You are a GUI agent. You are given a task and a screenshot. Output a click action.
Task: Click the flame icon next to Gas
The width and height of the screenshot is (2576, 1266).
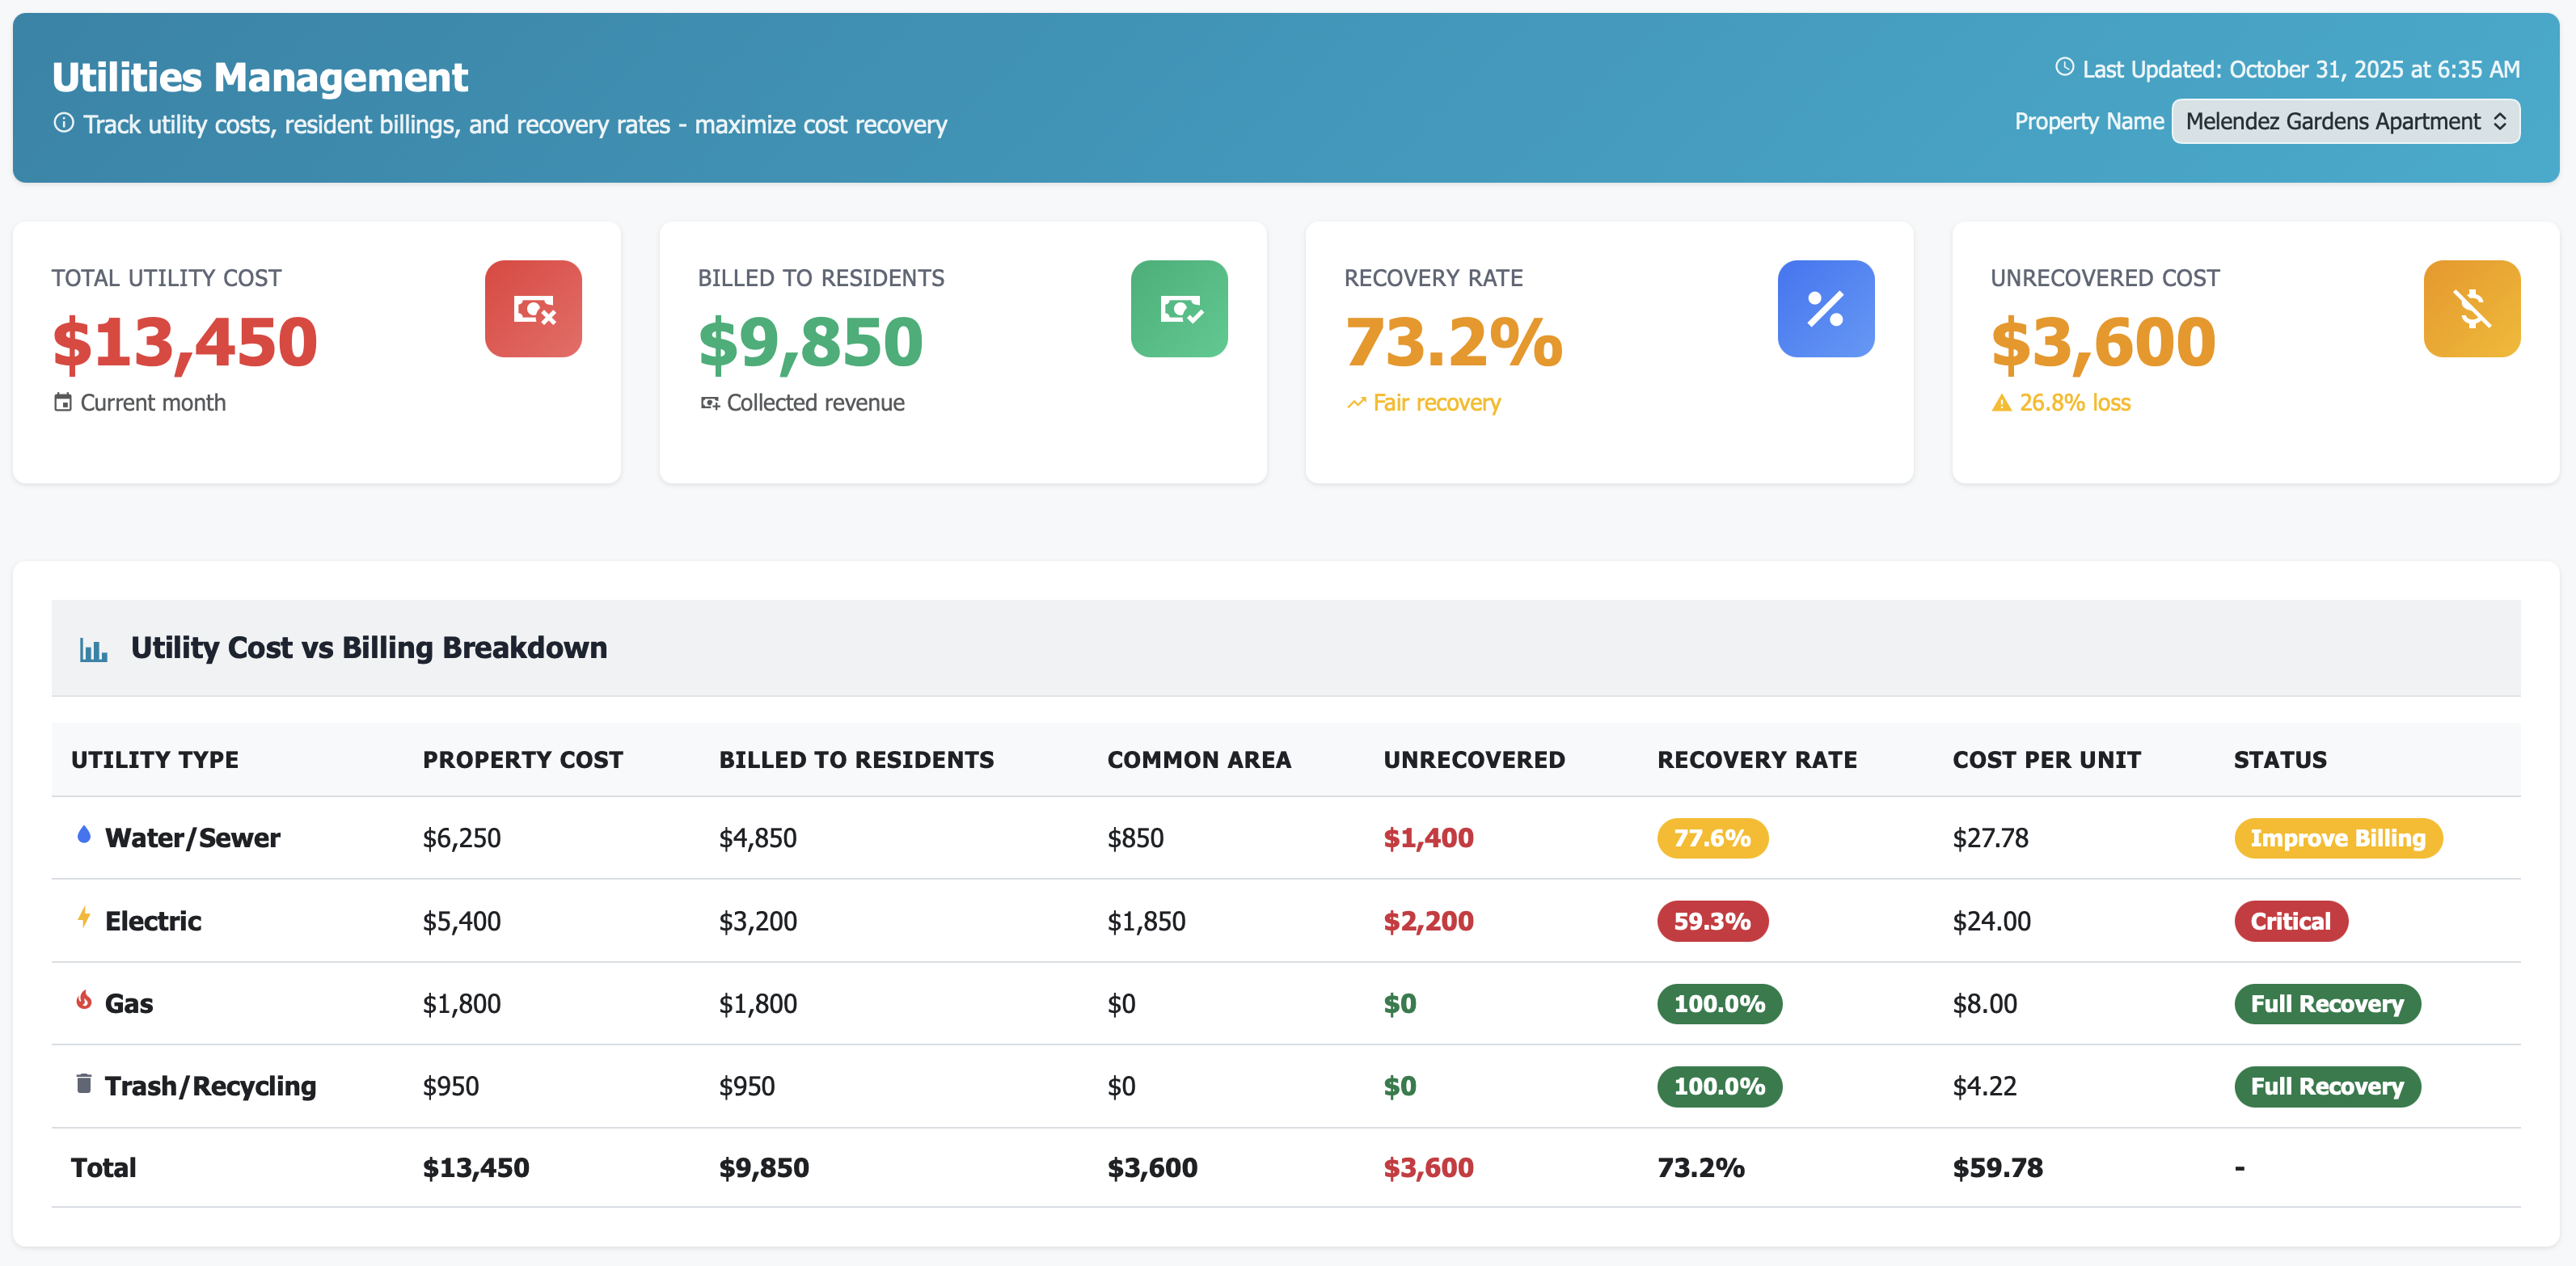[x=84, y=1002]
